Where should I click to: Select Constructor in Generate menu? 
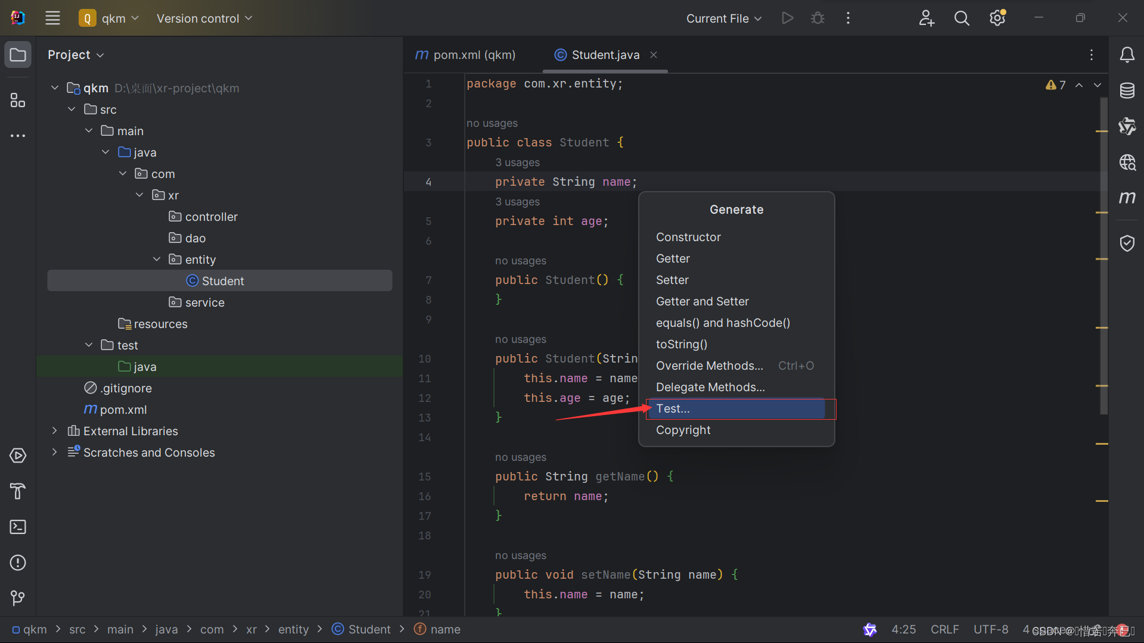pyautogui.click(x=736, y=237)
